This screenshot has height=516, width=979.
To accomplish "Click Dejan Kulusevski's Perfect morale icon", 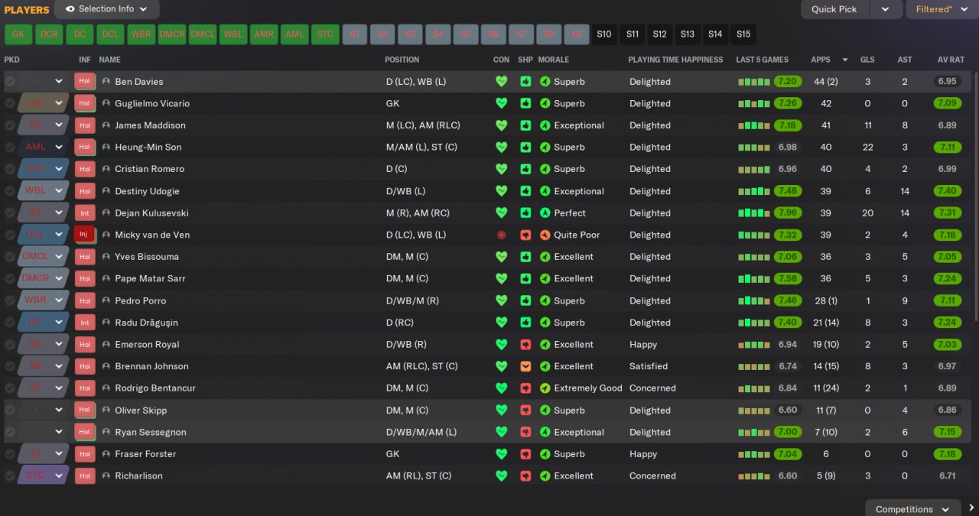I will (545, 213).
